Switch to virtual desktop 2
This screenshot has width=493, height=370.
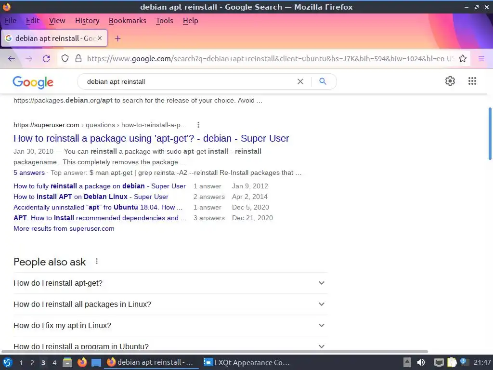tap(32, 363)
